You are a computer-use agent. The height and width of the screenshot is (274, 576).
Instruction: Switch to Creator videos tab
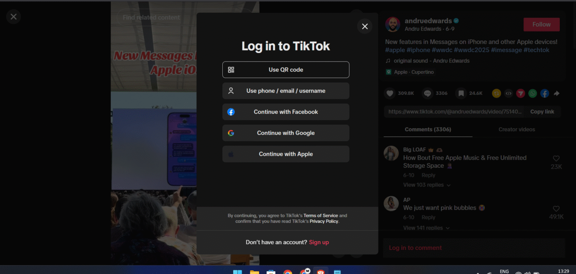point(517,130)
